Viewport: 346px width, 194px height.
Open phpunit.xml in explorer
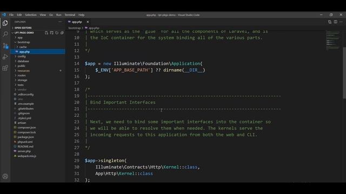[x=38, y=142]
